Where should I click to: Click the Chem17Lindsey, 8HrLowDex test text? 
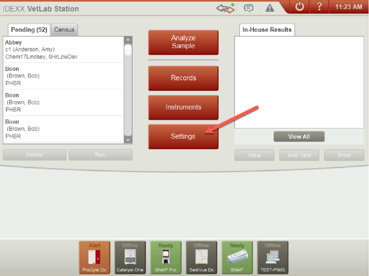(x=42, y=57)
